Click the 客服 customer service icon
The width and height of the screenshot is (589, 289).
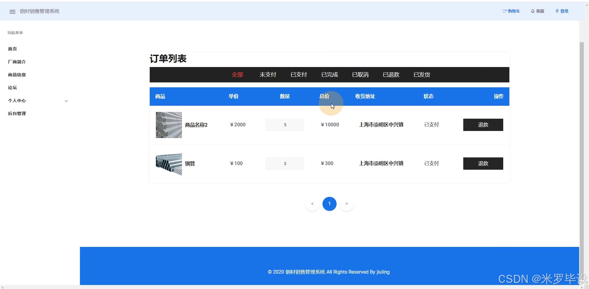(x=537, y=11)
